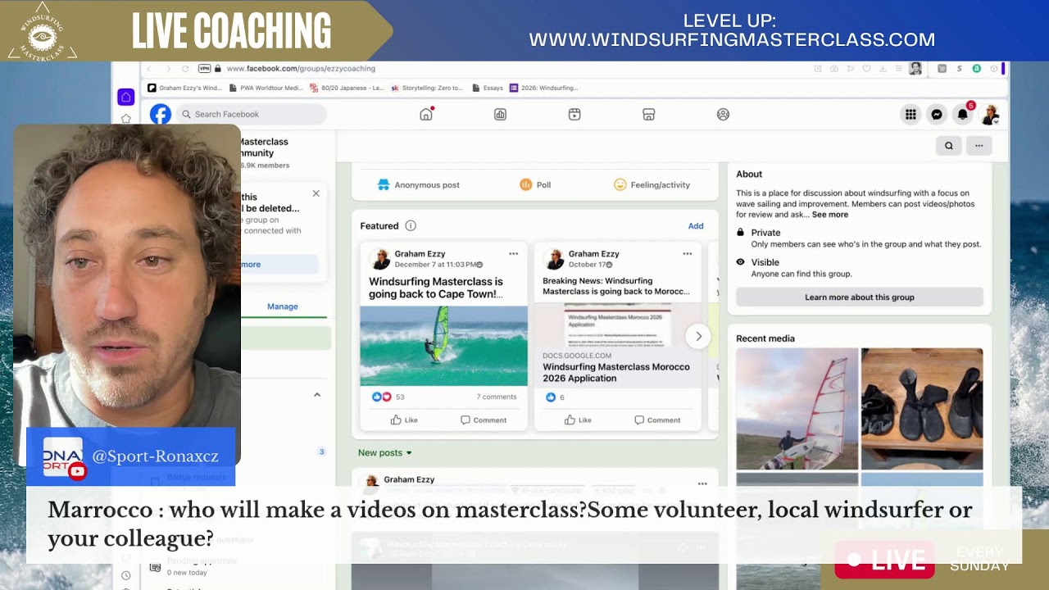
Task: Open options menu on the Graham Ezzy new post
Action: click(x=702, y=484)
